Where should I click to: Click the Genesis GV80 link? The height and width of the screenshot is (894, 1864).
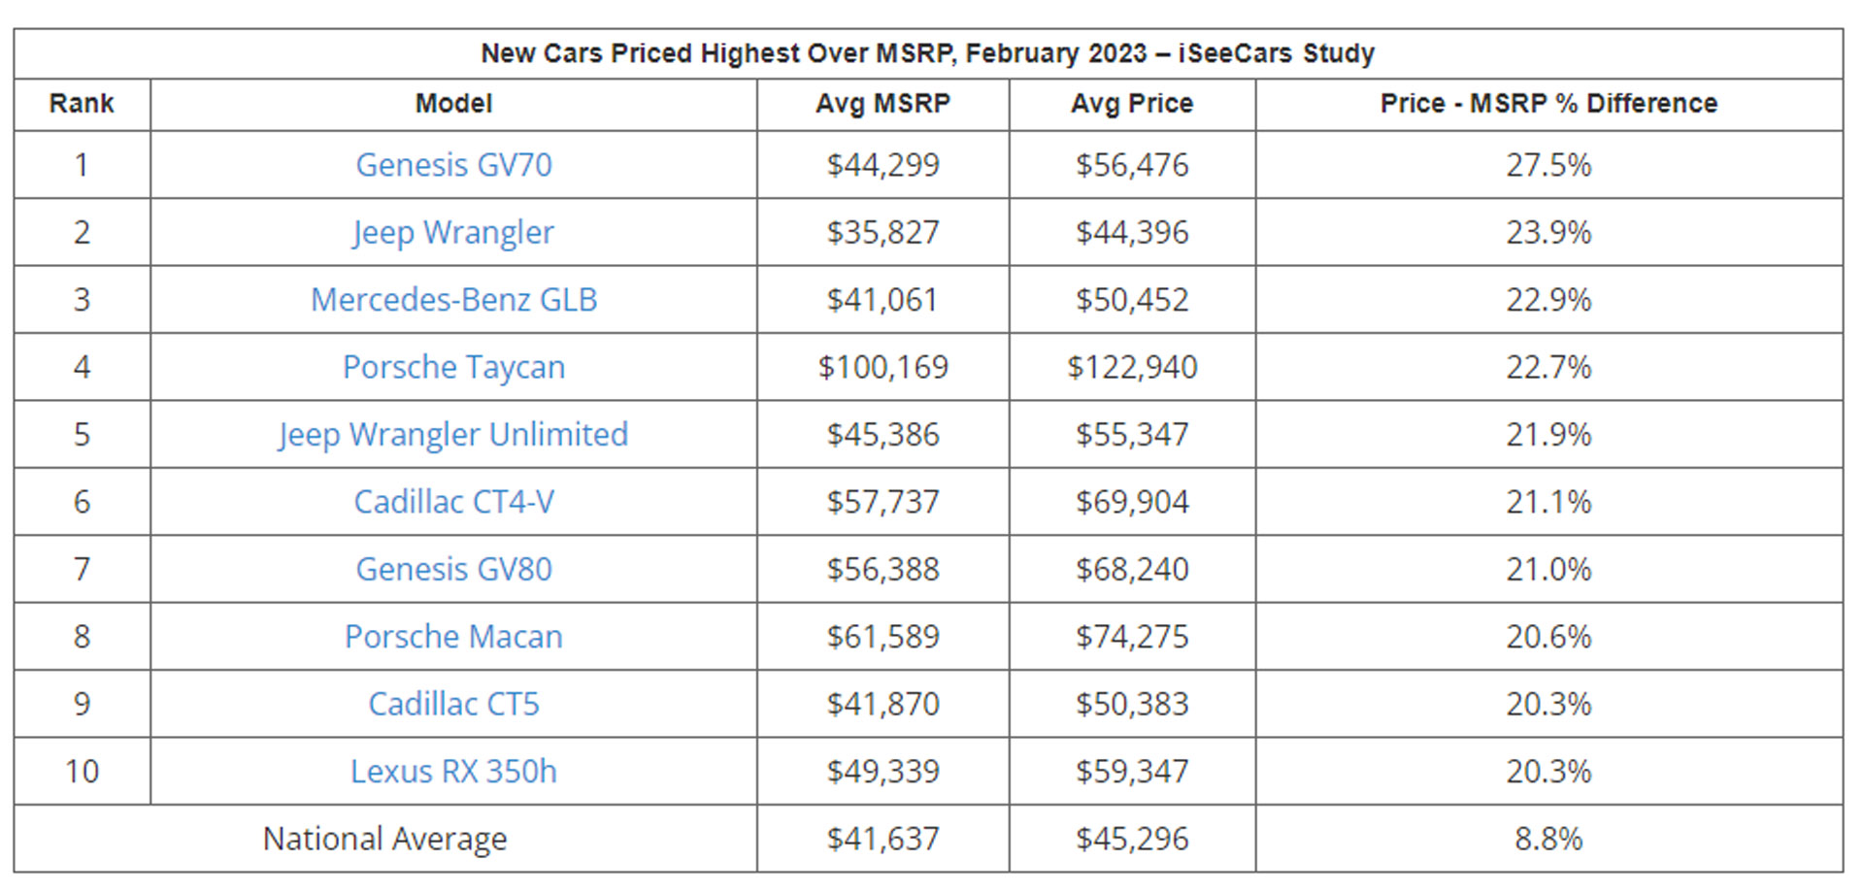453,569
